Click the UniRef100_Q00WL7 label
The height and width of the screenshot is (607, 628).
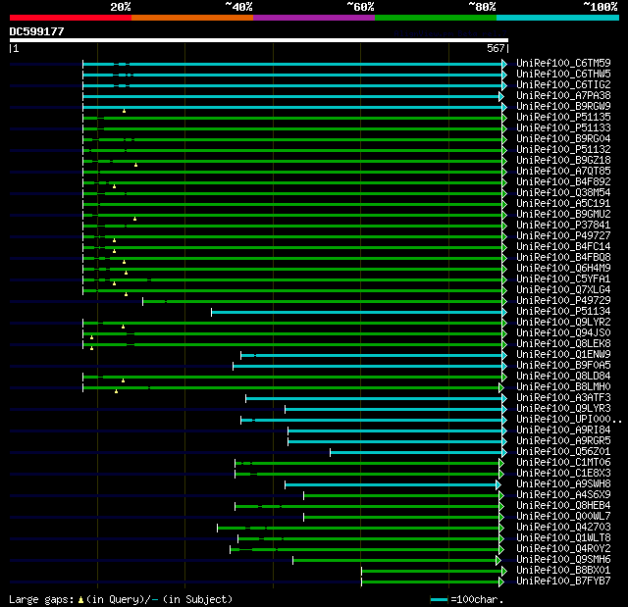563,517
